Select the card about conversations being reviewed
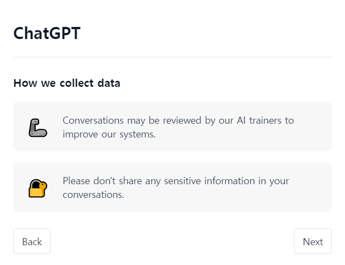 coord(172,126)
